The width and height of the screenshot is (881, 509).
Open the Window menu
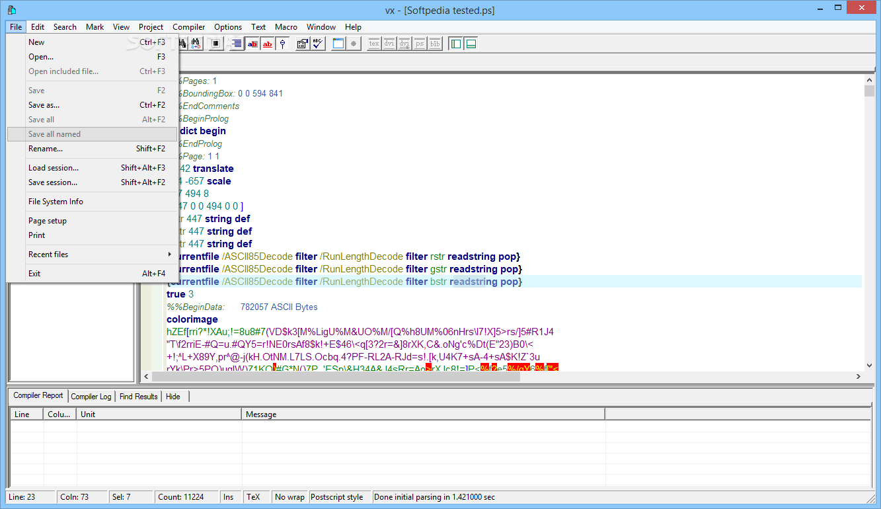(321, 27)
